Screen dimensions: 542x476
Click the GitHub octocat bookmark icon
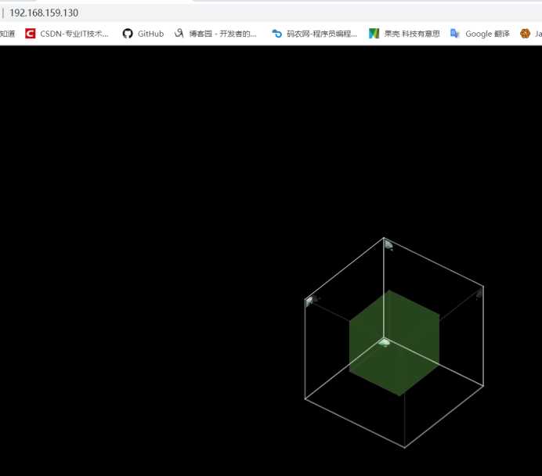(128, 34)
